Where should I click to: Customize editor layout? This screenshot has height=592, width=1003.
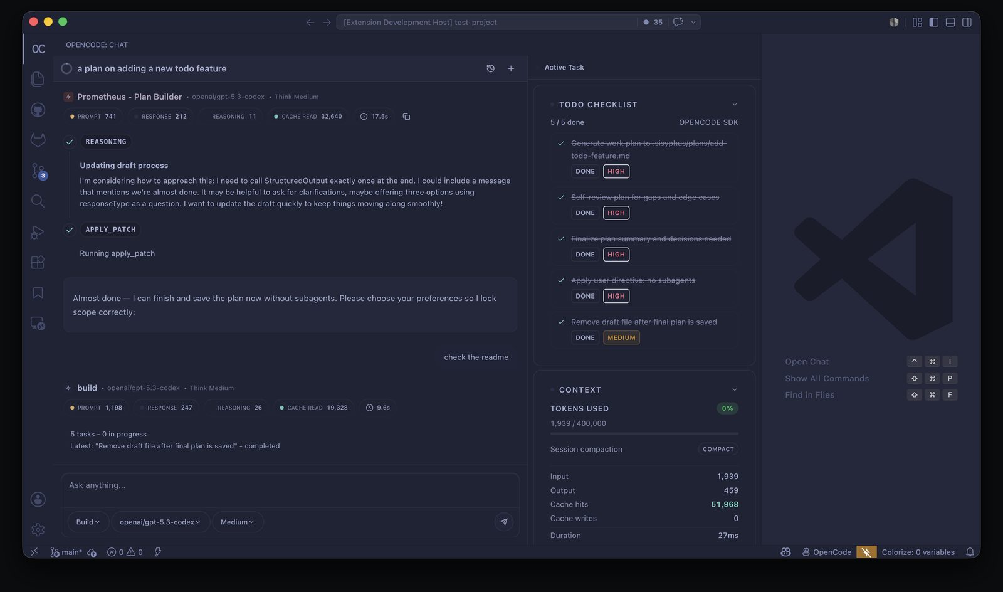point(918,23)
